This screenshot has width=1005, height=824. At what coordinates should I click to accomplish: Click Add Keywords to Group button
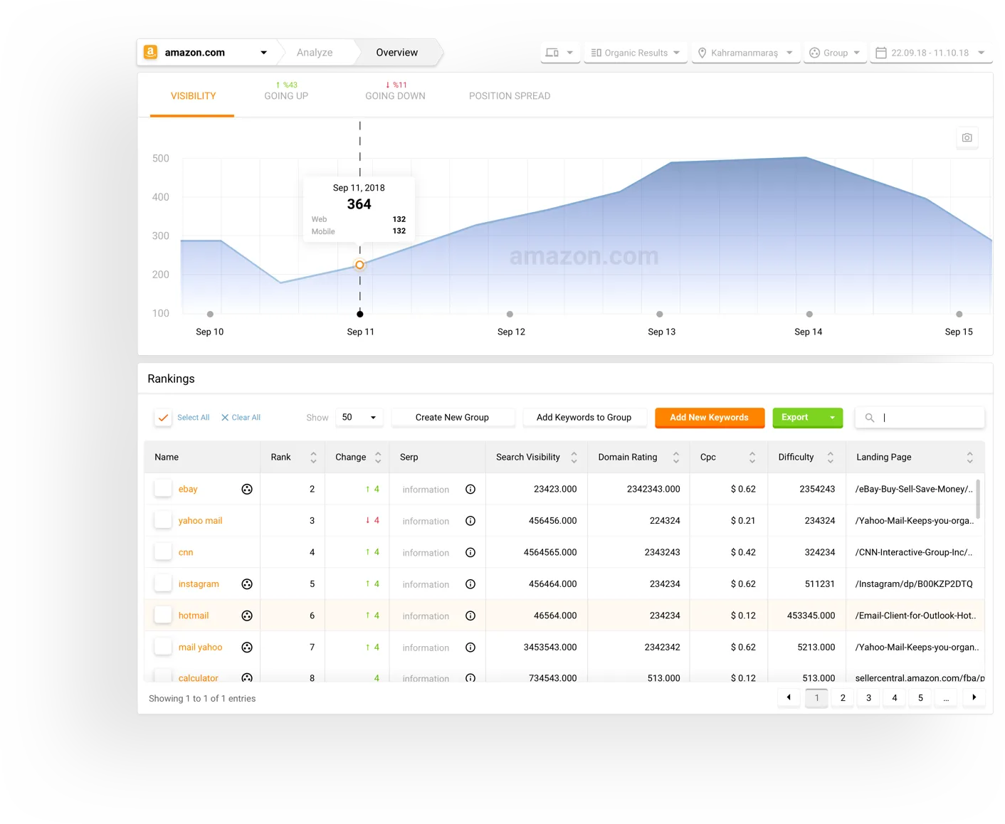(x=584, y=418)
